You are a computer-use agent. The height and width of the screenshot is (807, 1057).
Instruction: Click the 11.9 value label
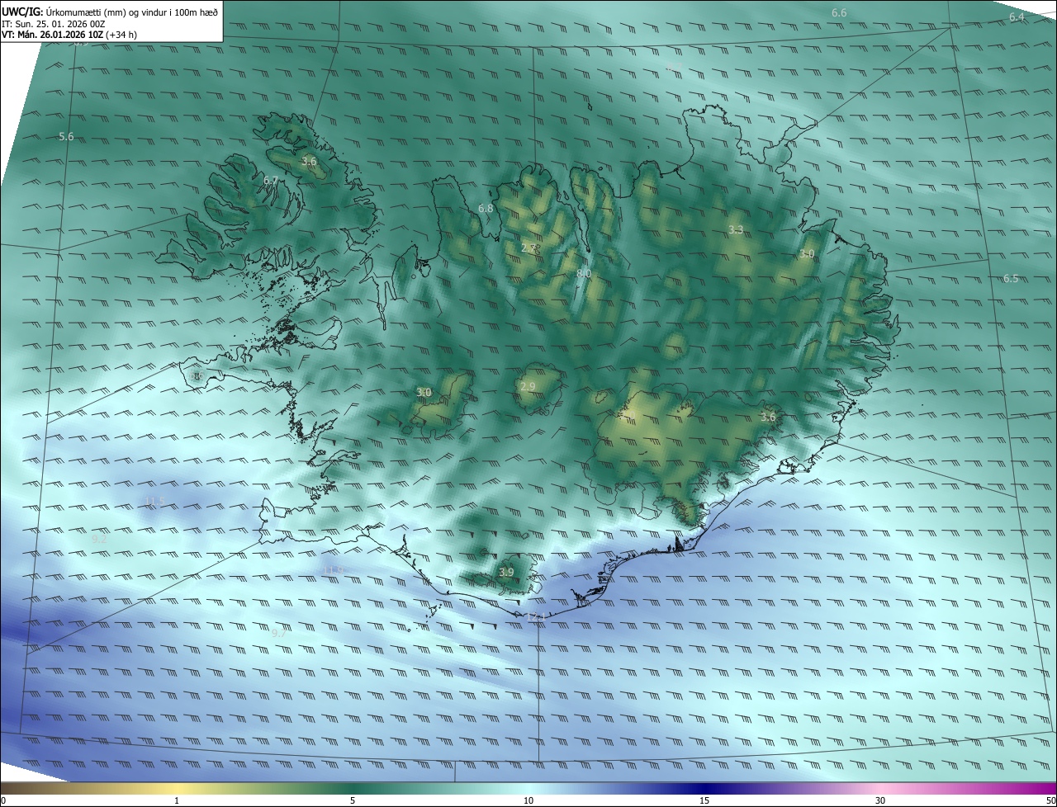click(334, 570)
